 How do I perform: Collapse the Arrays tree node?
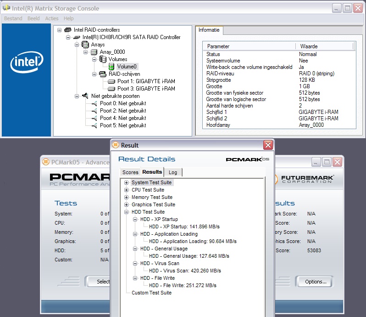[77, 45]
